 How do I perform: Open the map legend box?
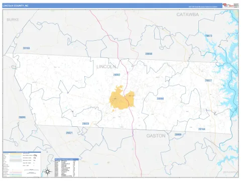(22, 164)
